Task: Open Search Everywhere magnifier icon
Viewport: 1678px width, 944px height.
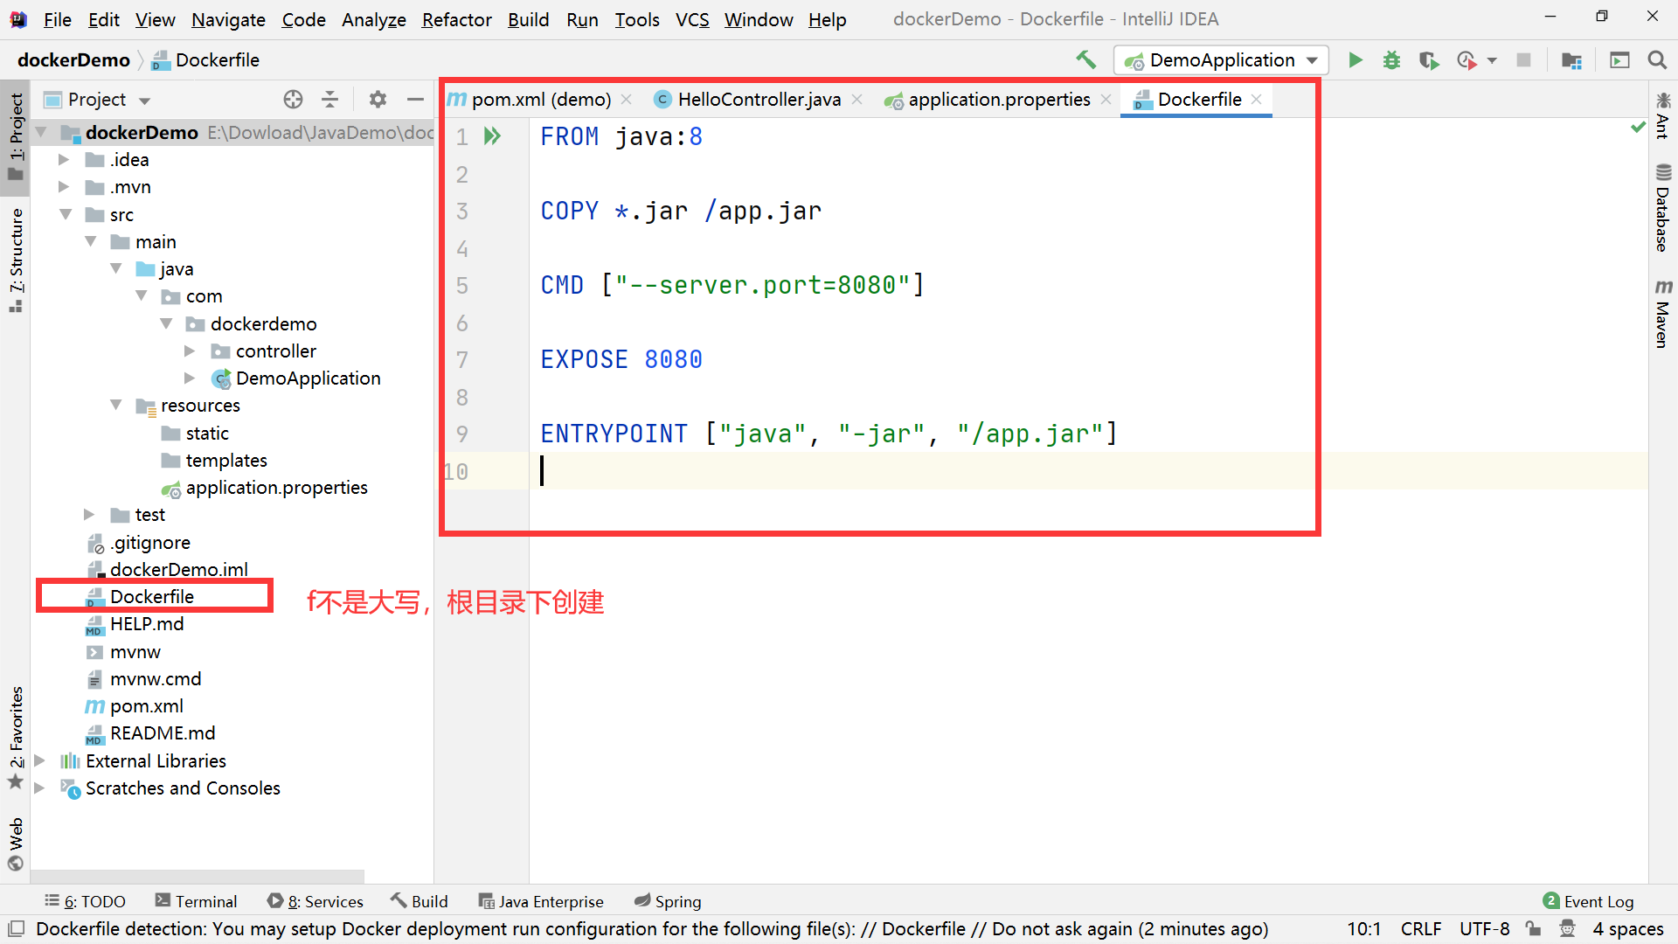Action: click(1656, 60)
